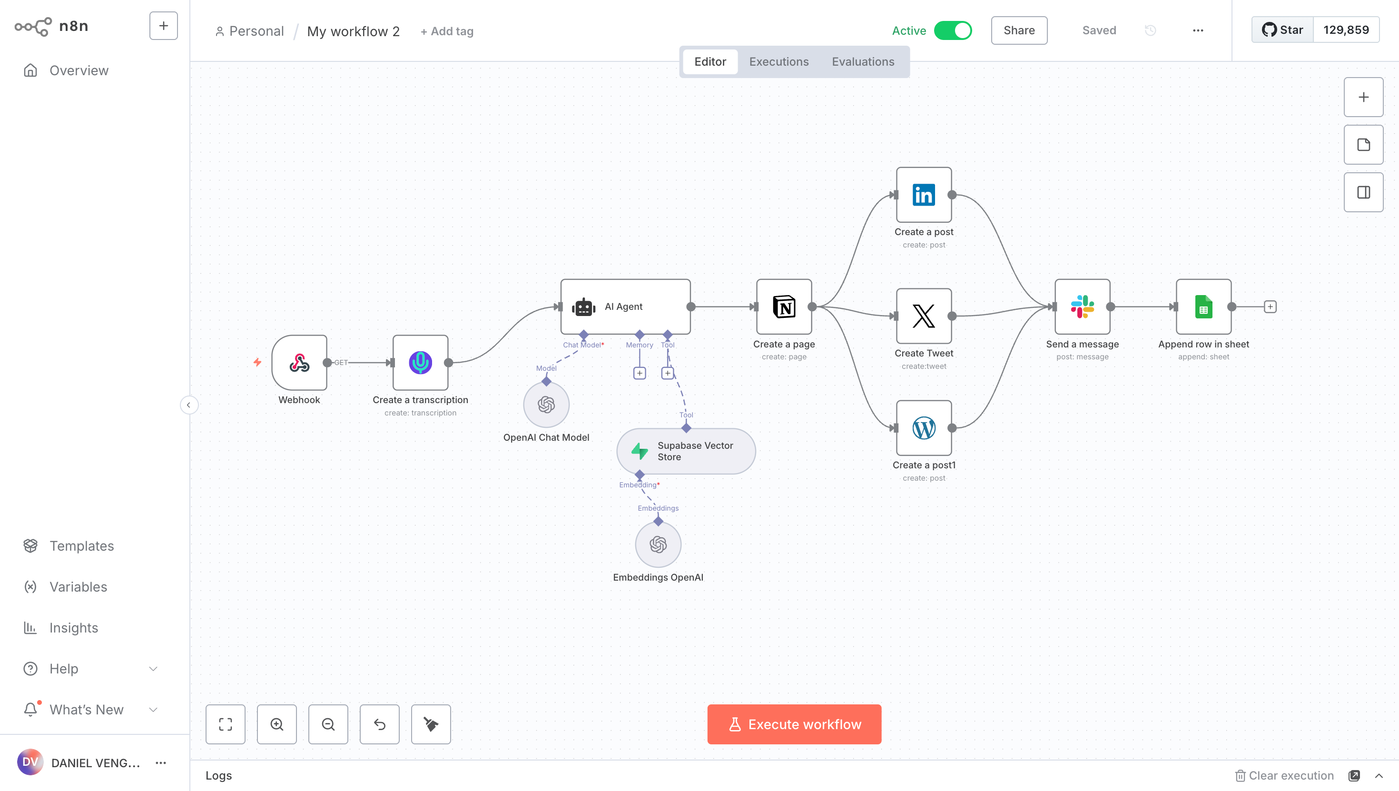Screen dimensions: 1399x791
Task: Click Clear execution in logs bar
Action: point(1284,775)
